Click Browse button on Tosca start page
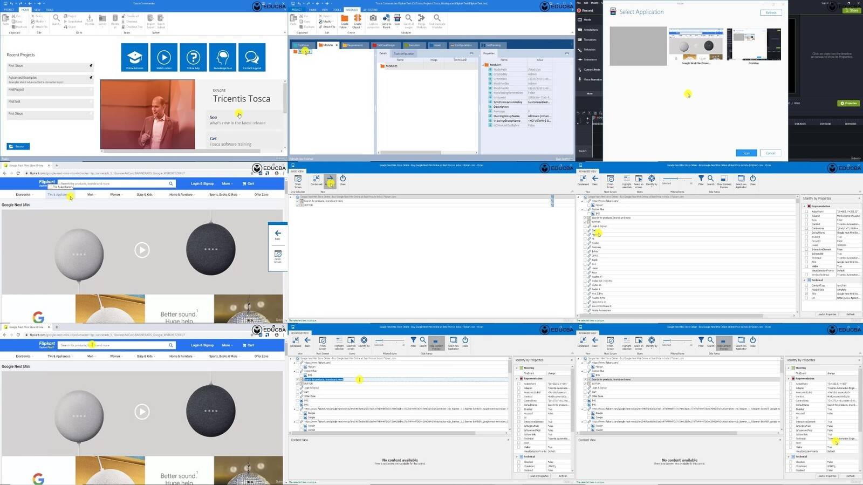 18,146
